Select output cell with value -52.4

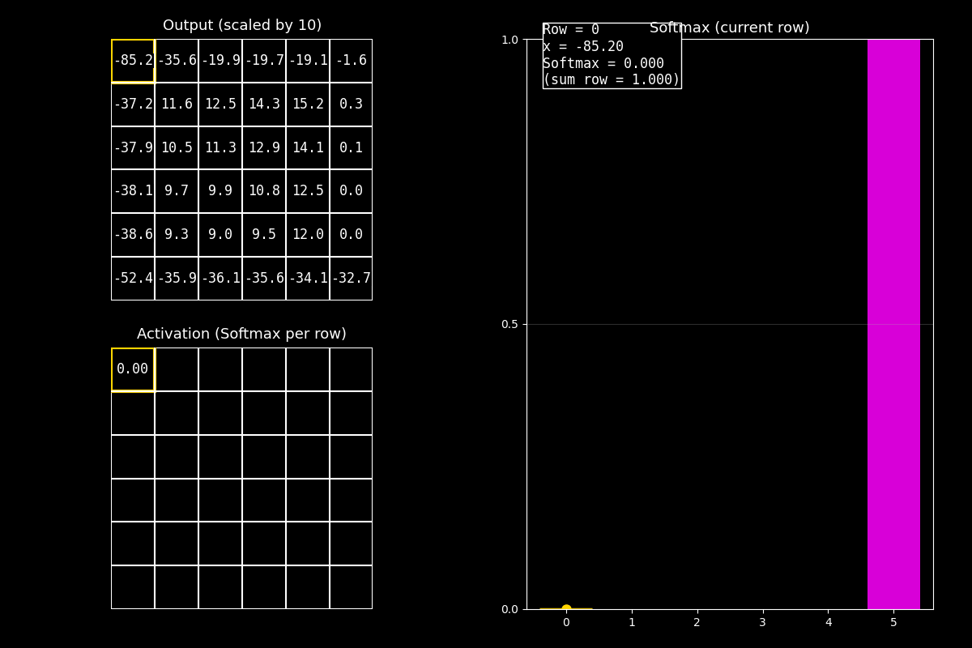point(133,279)
